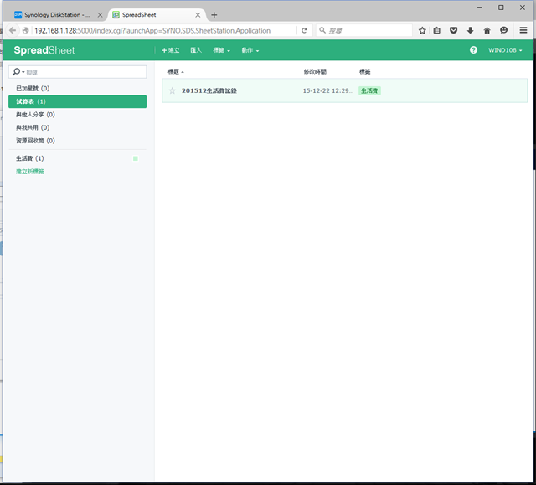The width and height of the screenshot is (536, 485).
Task: Click the chat smiley toolbar icon
Action: click(503, 30)
